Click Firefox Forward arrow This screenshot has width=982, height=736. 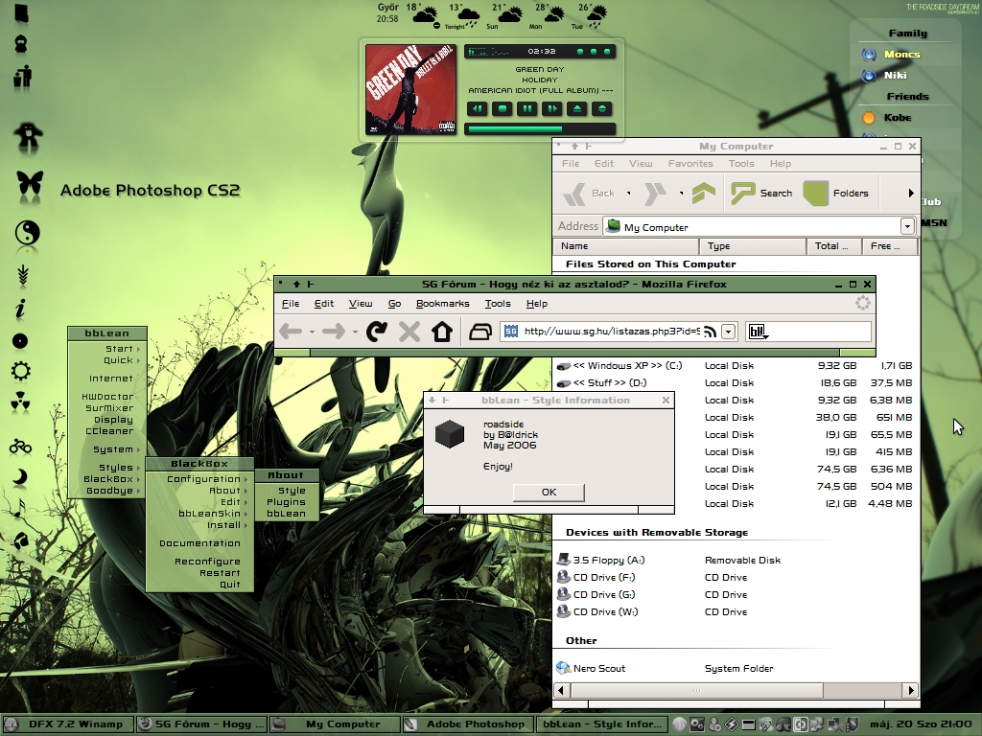point(334,331)
